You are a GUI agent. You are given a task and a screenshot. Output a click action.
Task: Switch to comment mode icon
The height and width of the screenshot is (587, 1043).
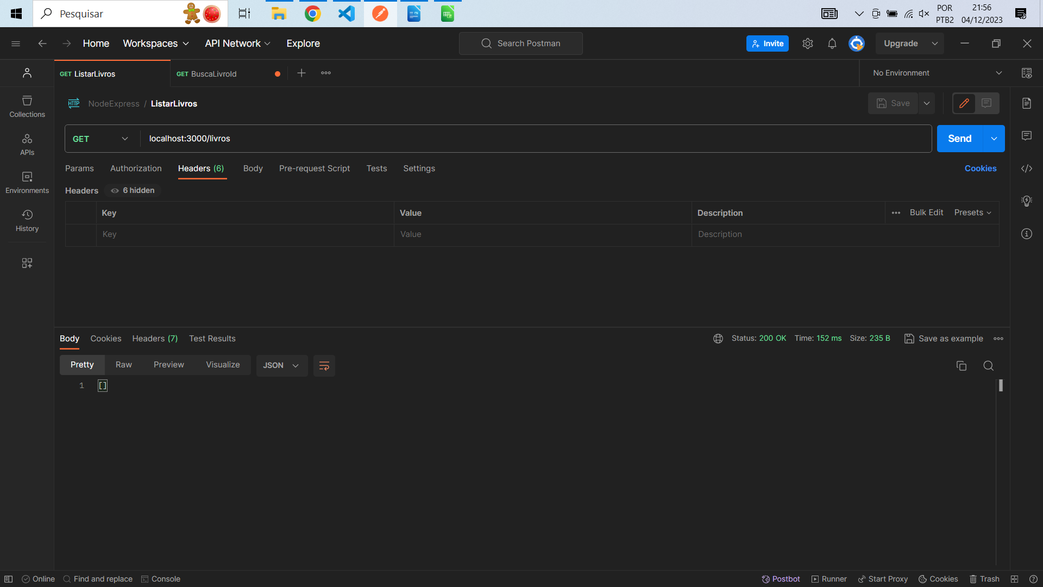[987, 103]
